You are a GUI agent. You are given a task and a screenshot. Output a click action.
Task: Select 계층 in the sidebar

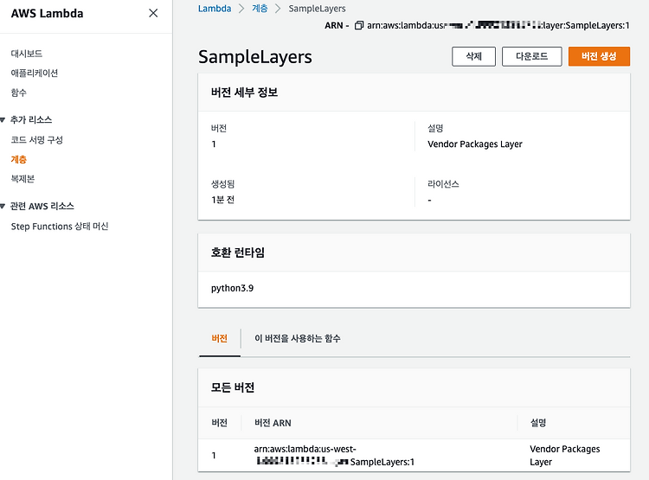point(19,159)
